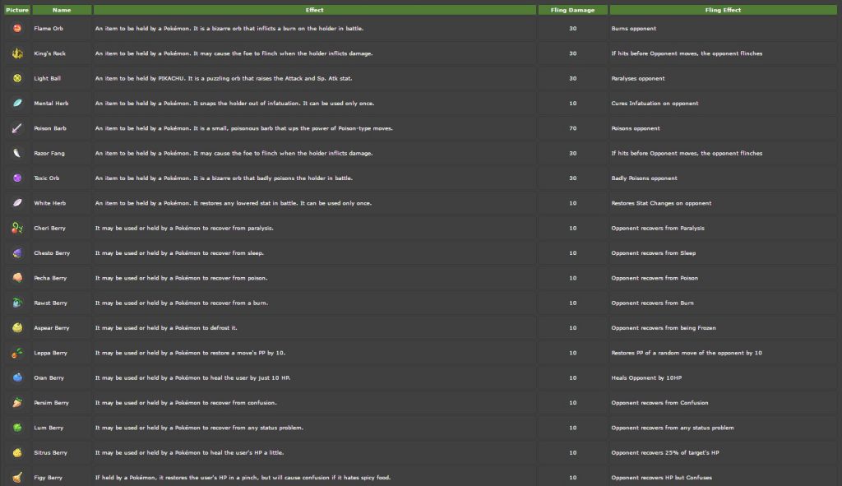Click "Cures Infatuation on opponent" text

(x=655, y=103)
